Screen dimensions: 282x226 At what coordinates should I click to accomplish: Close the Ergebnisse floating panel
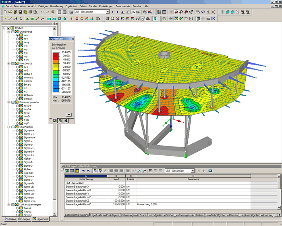point(73,39)
